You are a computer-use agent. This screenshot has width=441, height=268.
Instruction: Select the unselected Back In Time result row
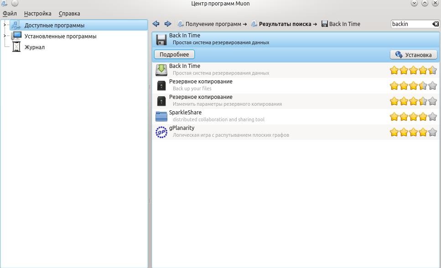pyautogui.click(x=296, y=70)
